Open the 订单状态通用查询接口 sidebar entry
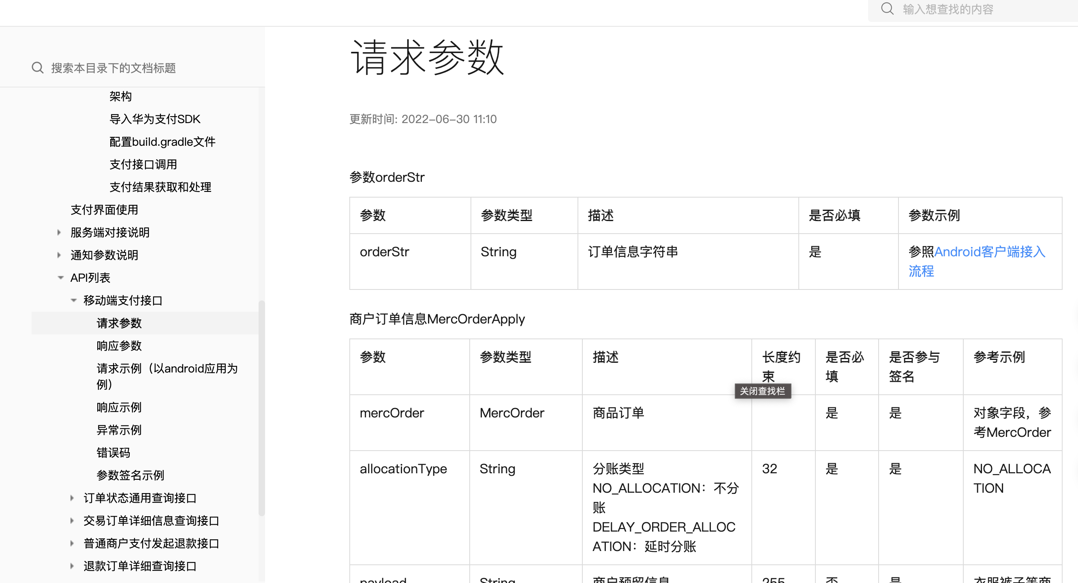The image size is (1078, 583). 140,498
